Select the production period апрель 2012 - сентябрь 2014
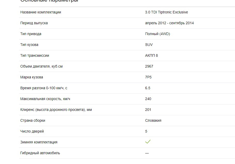Viewport: 235px width, 164px height. click(169, 23)
